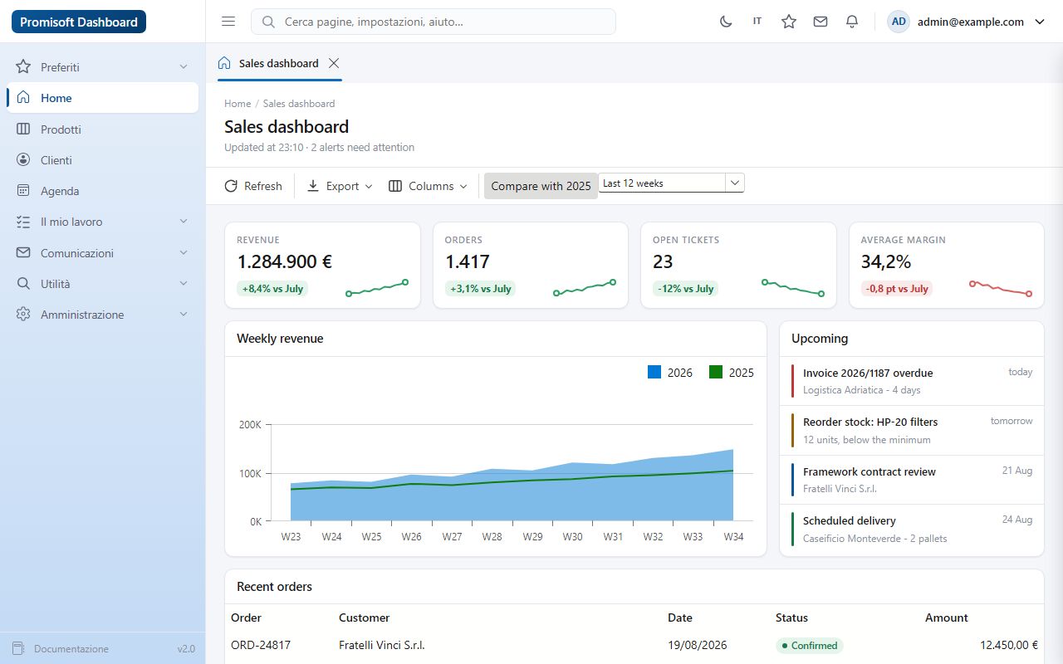
Task: Click the Refresh button
Action: [x=253, y=186]
